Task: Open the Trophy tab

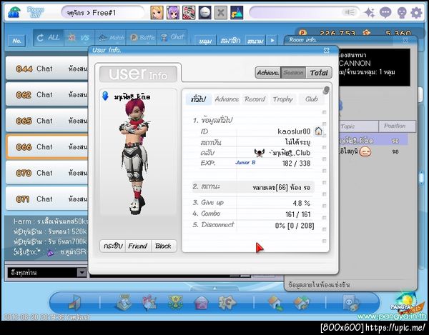Action: tap(283, 99)
